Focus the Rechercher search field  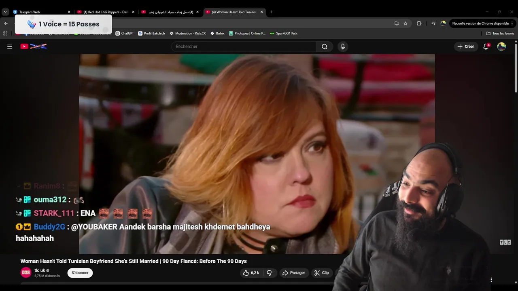(244, 46)
